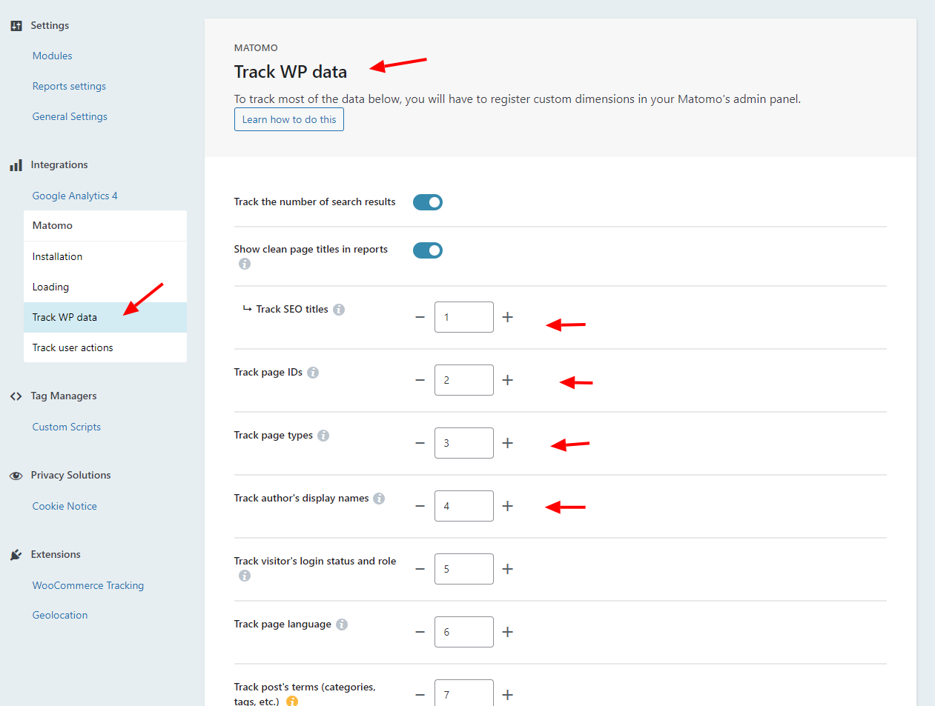
Task: Decrease Track visitor's login status dimension value
Action: coord(420,569)
